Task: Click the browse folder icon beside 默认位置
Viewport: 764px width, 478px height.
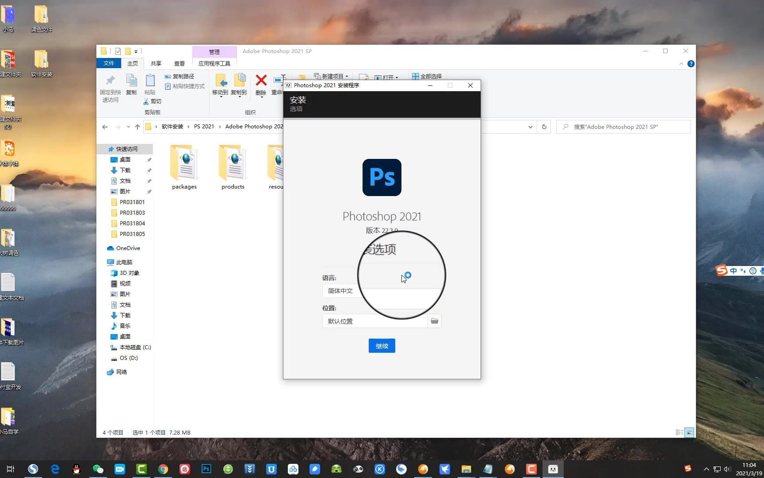Action: pyautogui.click(x=435, y=321)
